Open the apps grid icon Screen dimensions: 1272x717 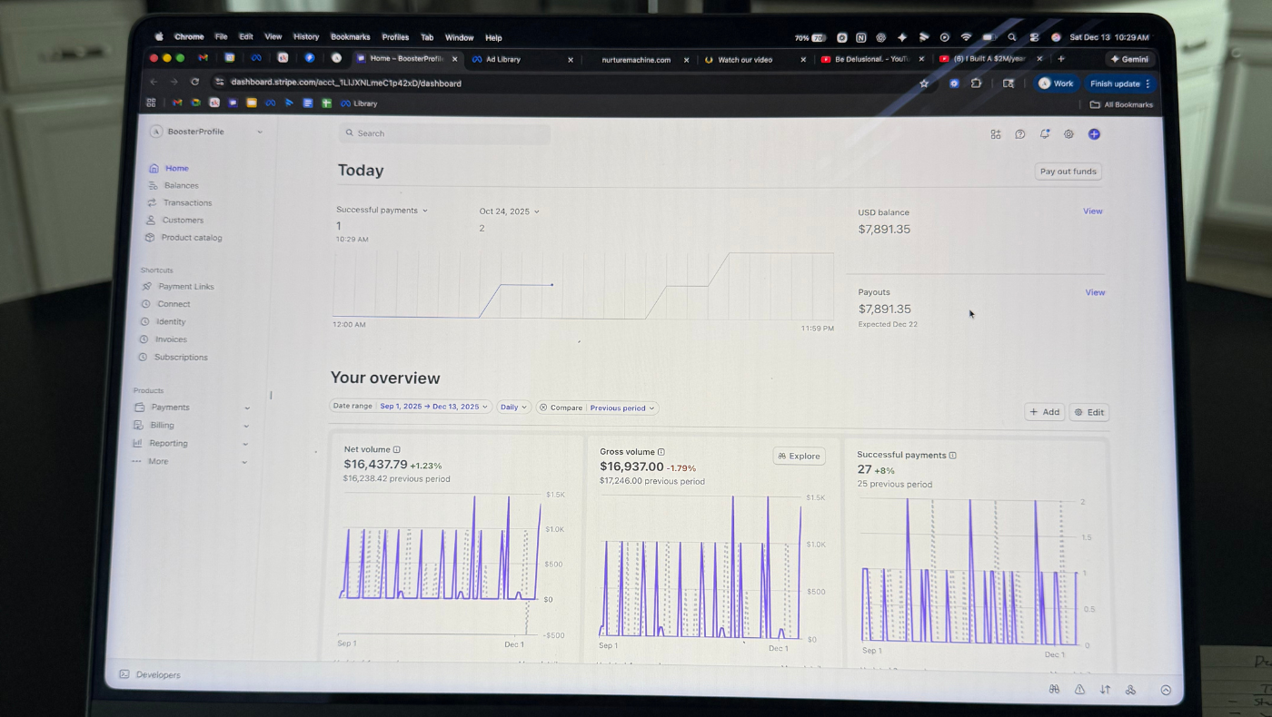click(x=996, y=134)
